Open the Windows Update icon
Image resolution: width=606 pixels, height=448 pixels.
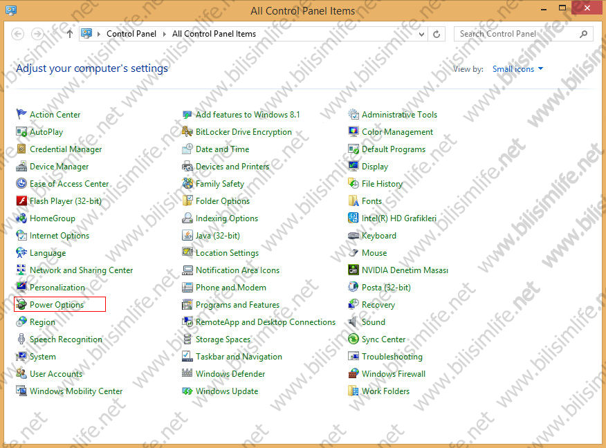pos(187,391)
